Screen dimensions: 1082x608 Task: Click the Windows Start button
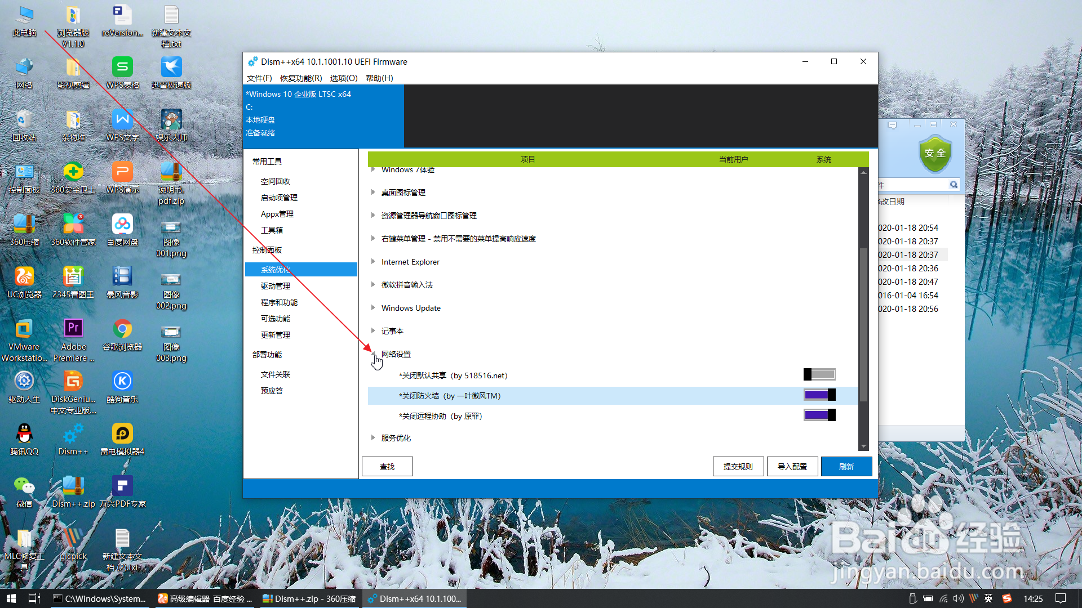pyautogui.click(x=11, y=598)
